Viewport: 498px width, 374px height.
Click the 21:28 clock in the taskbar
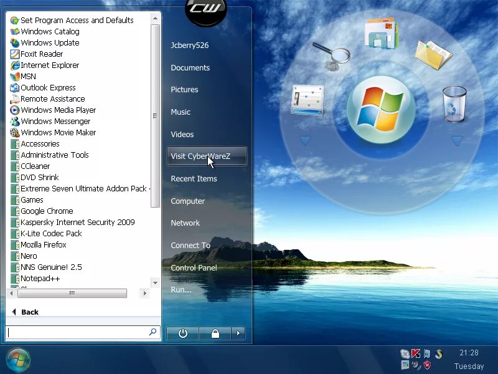(x=469, y=353)
